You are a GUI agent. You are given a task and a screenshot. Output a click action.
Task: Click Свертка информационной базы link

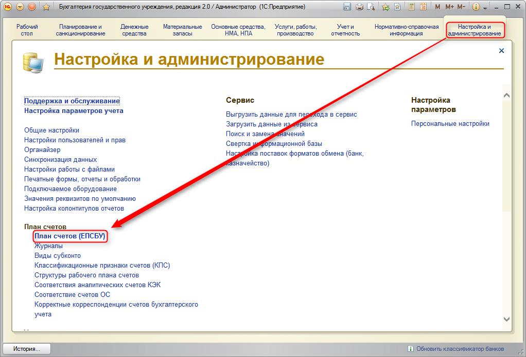(274, 144)
